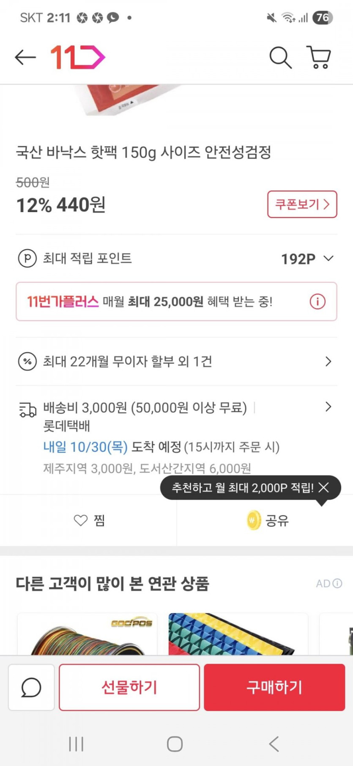The height and width of the screenshot is (766, 353).
Task: Tap the AD info icon
Action: (337, 583)
